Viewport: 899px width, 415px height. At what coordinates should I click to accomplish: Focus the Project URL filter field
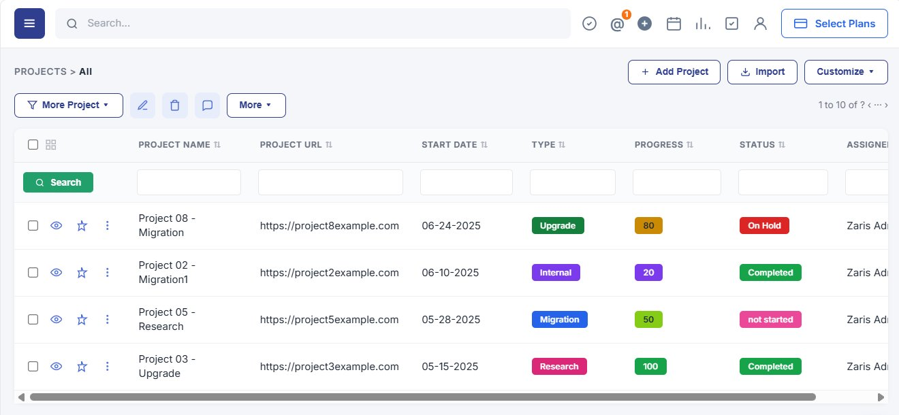[x=330, y=182]
